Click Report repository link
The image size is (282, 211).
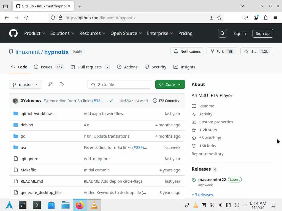tap(208, 154)
